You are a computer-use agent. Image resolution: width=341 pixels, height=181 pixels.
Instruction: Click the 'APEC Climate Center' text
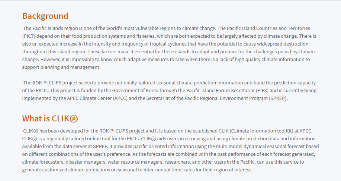point(93,98)
